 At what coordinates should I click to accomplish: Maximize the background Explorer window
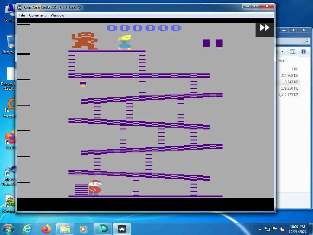pyautogui.click(x=292, y=30)
